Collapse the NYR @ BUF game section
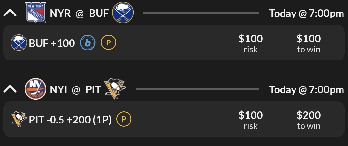This screenshot has height=146, width=348. click(x=10, y=13)
